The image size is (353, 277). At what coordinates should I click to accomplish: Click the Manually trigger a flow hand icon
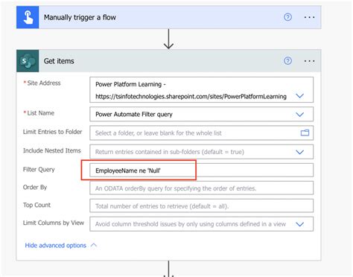pyautogui.click(x=28, y=17)
